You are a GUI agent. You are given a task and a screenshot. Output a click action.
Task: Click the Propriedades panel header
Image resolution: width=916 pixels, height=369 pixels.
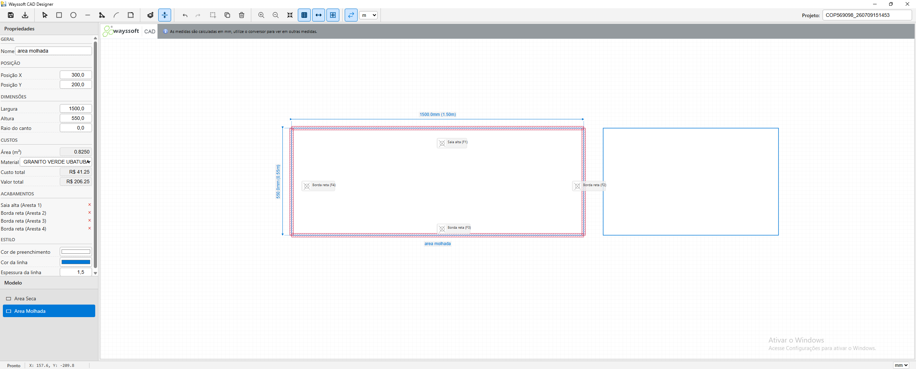tap(49, 29)
